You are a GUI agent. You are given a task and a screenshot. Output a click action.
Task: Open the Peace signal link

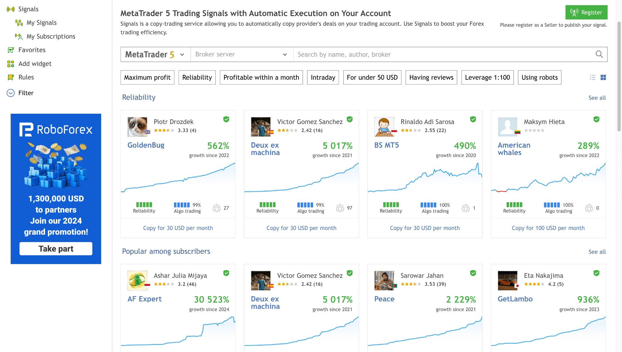coord(384,299)
